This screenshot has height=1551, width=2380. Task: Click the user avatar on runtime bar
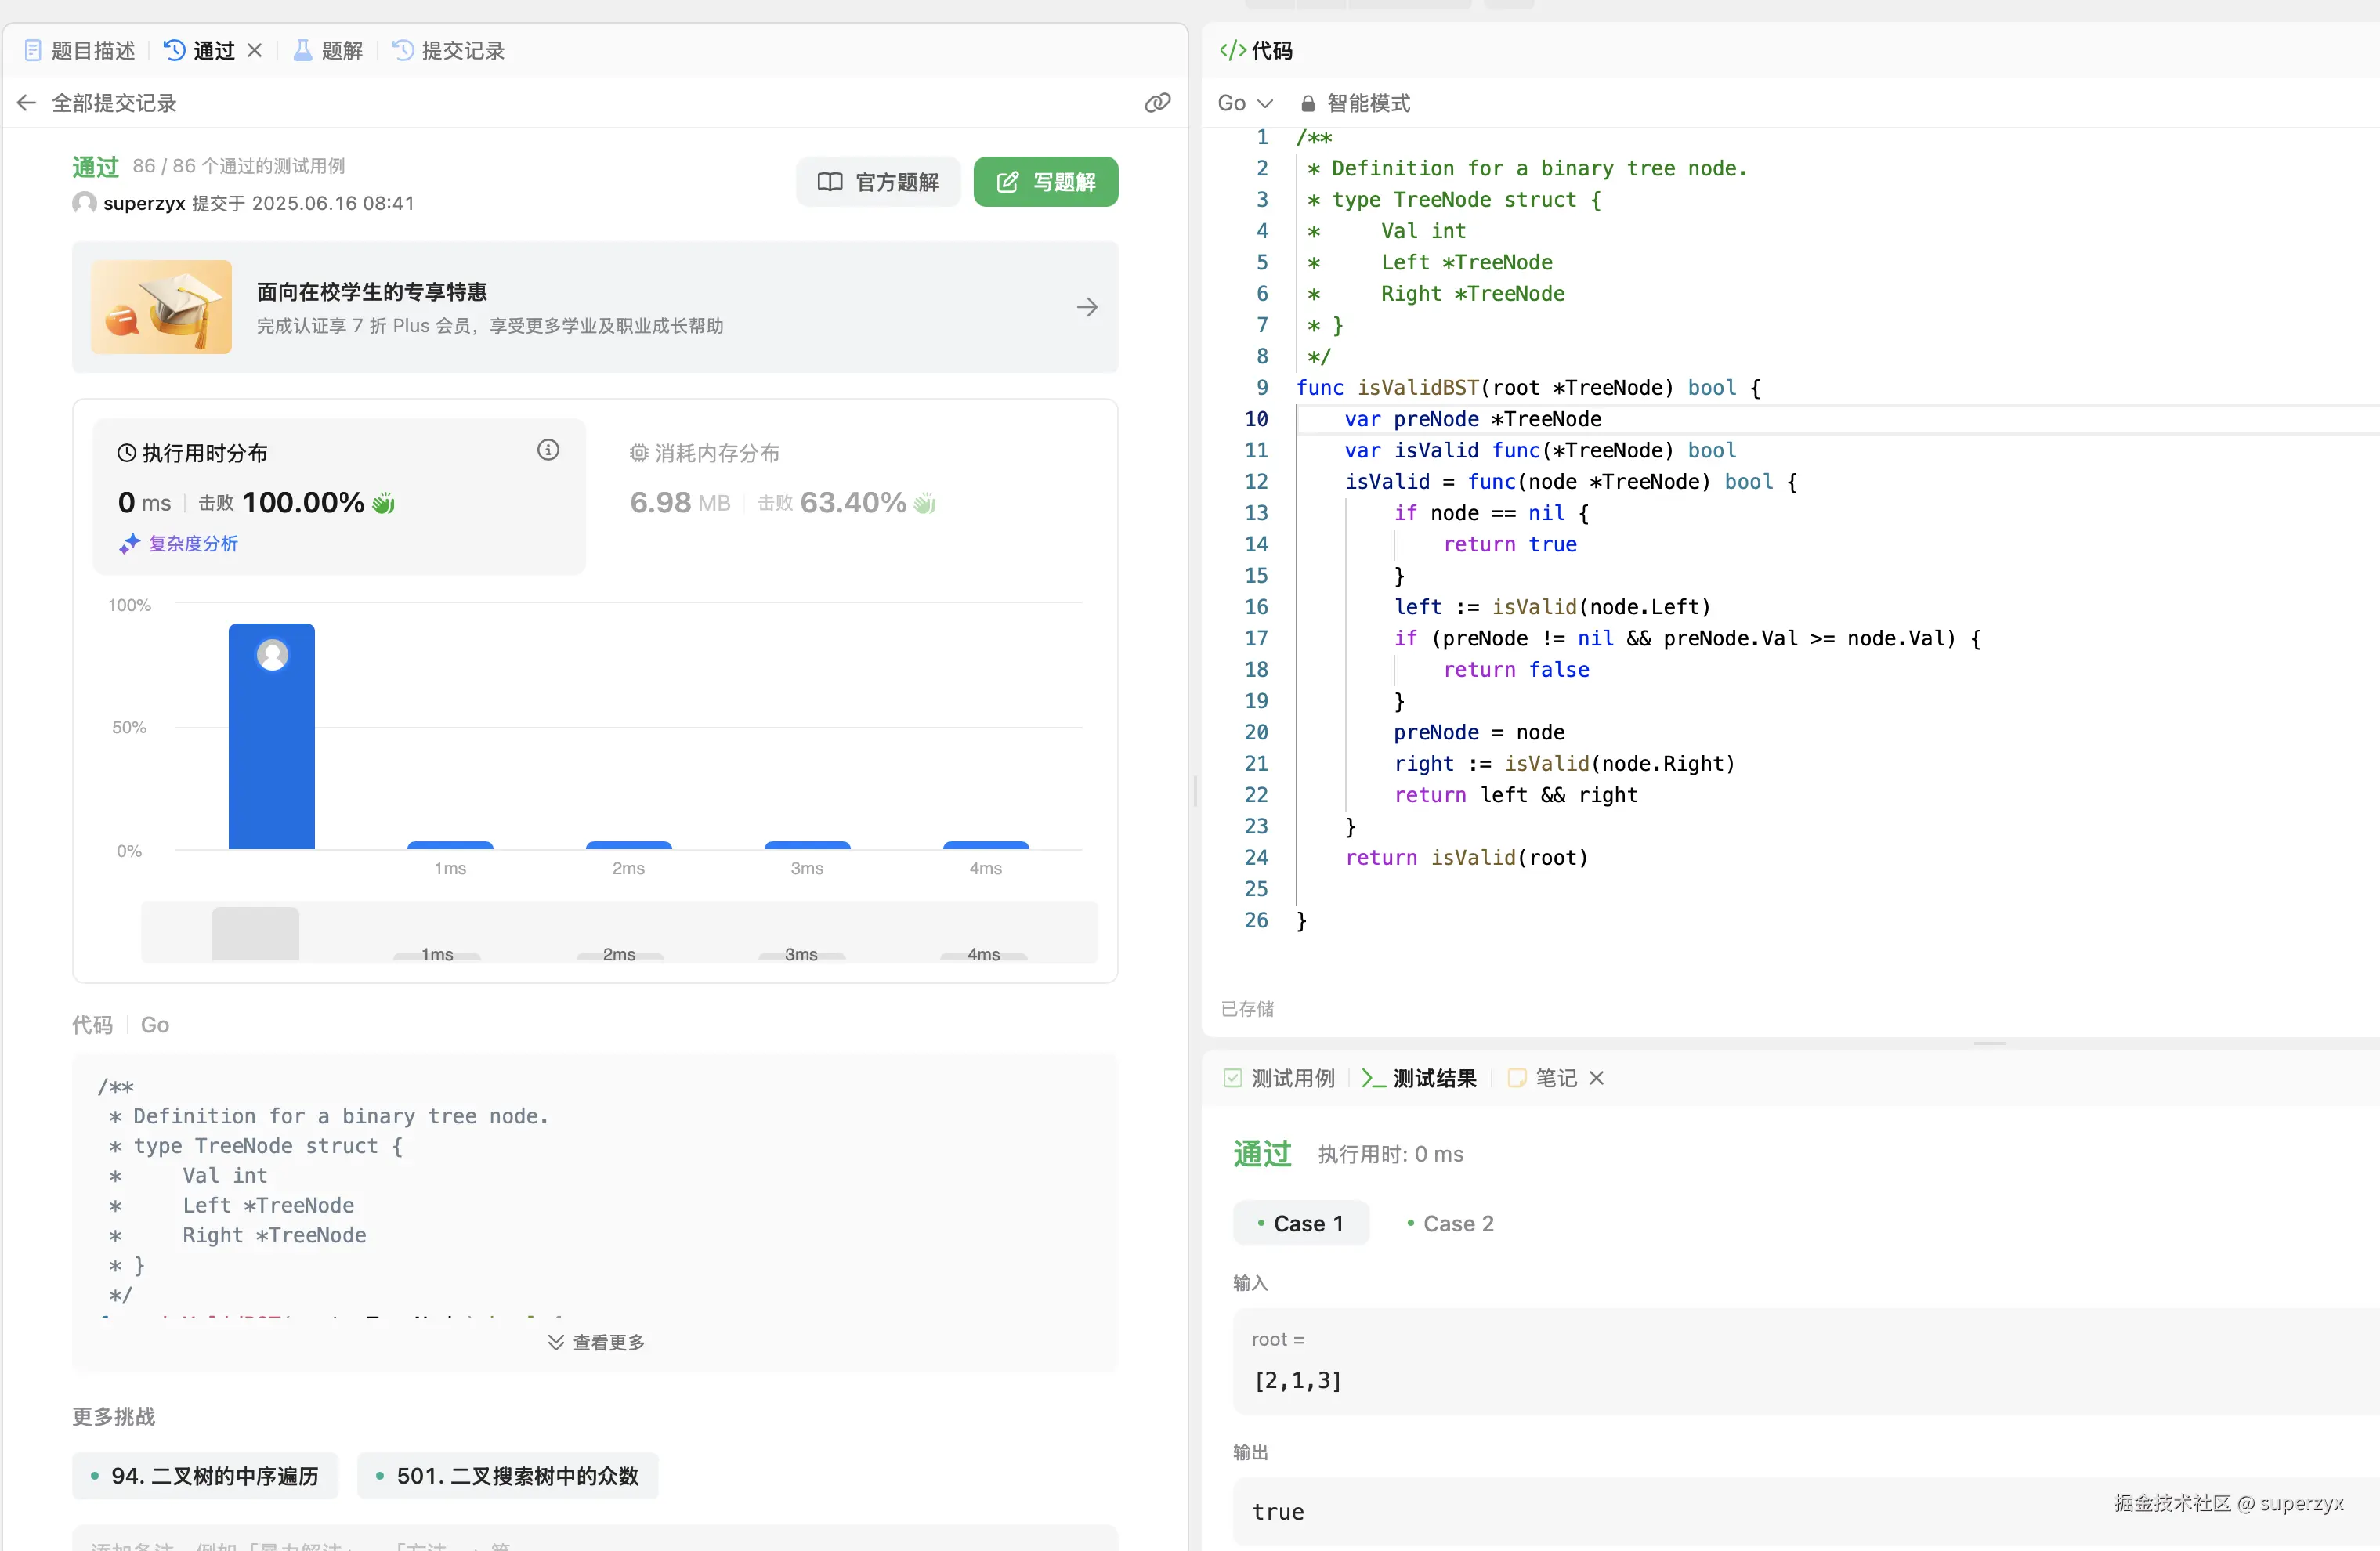coord(272,655)
